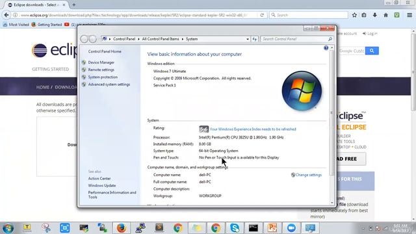Click the green Firefox add-on icon
The image size is (416, 234).
[x=397, y=15]
